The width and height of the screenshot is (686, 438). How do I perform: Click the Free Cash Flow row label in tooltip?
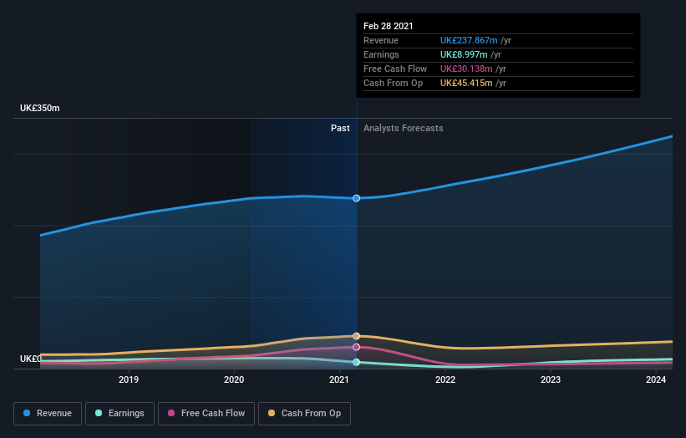[x=395, y=69]
